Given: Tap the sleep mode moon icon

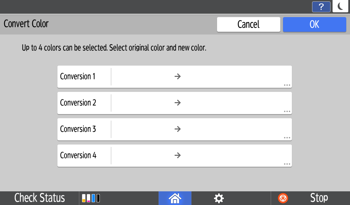Looking at the screenshot, I should coord(340,6).
